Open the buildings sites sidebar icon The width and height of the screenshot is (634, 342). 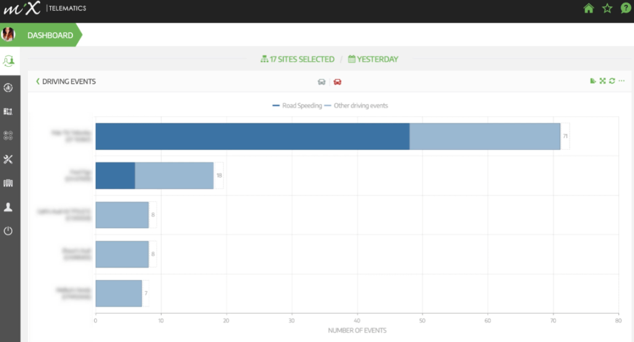coord(8,183)
